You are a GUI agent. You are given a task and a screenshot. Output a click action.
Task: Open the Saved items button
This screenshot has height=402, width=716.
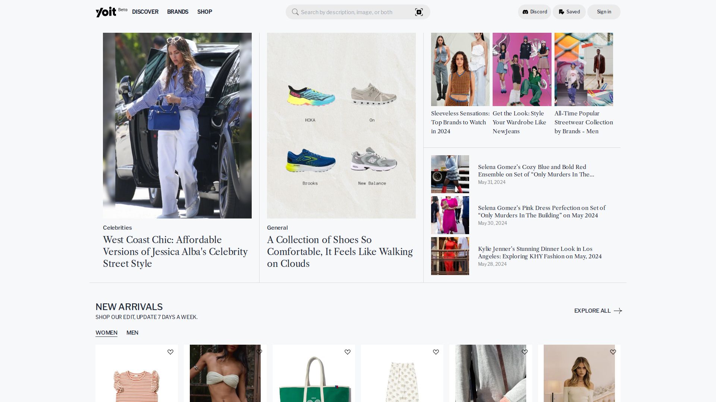coord(569,12)
